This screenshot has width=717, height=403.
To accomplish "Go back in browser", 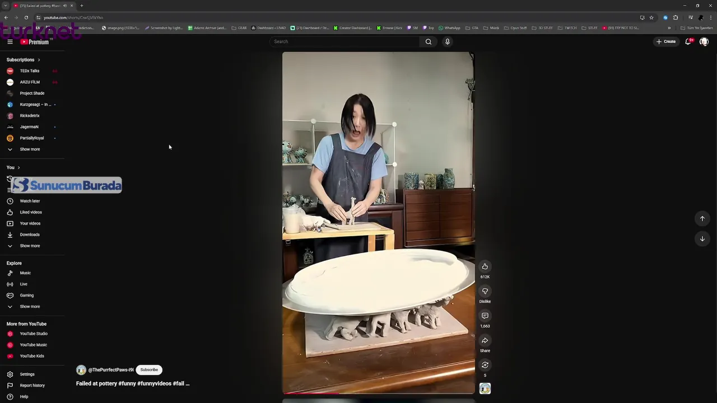I will click(6, 17).
